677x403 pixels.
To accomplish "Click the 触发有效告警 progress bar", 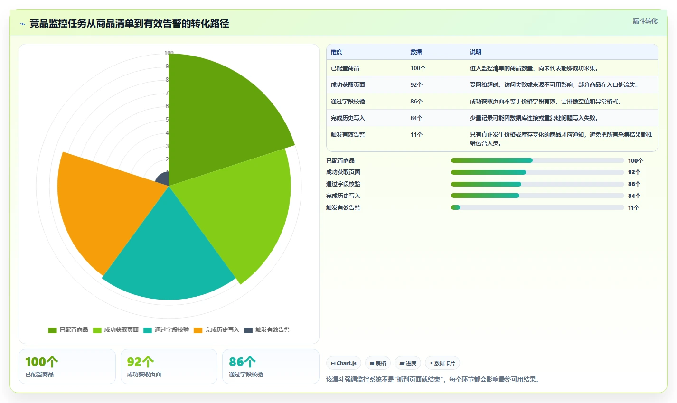I will [x=537, y=207].
